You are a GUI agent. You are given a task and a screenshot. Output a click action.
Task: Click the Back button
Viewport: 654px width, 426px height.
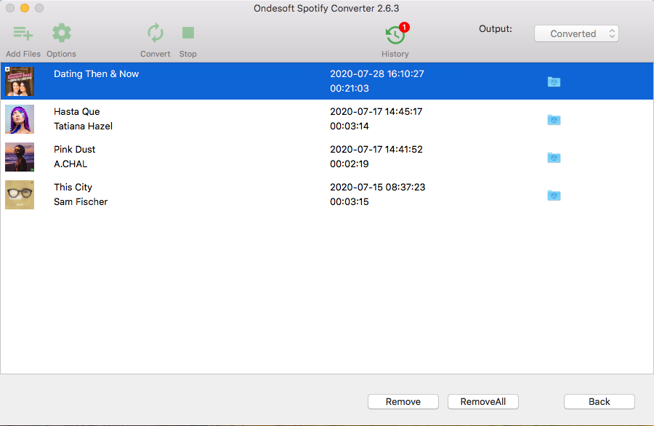[x=599, y=401]
